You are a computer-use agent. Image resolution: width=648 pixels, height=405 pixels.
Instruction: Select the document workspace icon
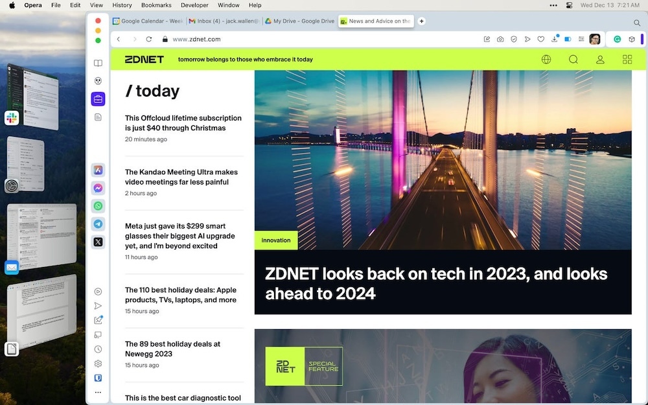coord(98,117)
